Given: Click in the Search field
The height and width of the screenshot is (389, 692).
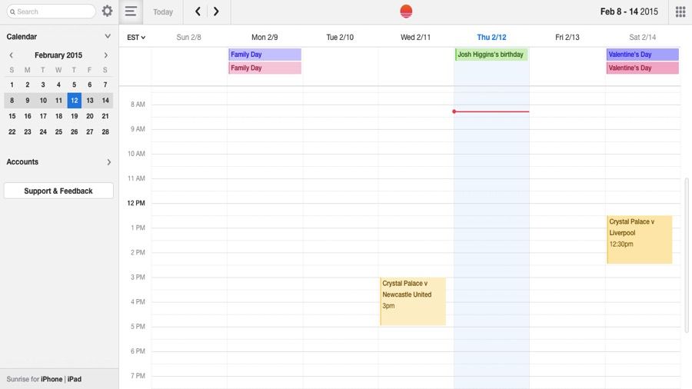Looking at the screenshot, I should (x=54, y=12).
